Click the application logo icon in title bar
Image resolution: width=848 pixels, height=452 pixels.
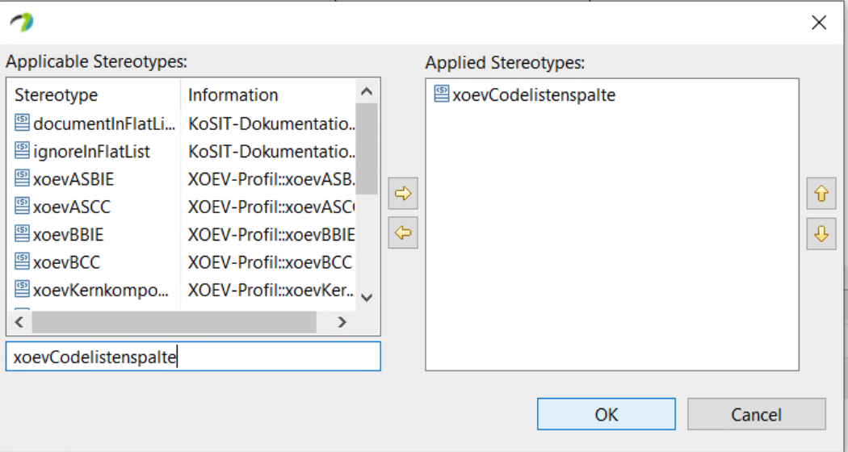click(22, 22)
